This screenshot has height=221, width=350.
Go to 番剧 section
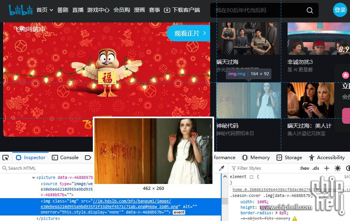62,10
